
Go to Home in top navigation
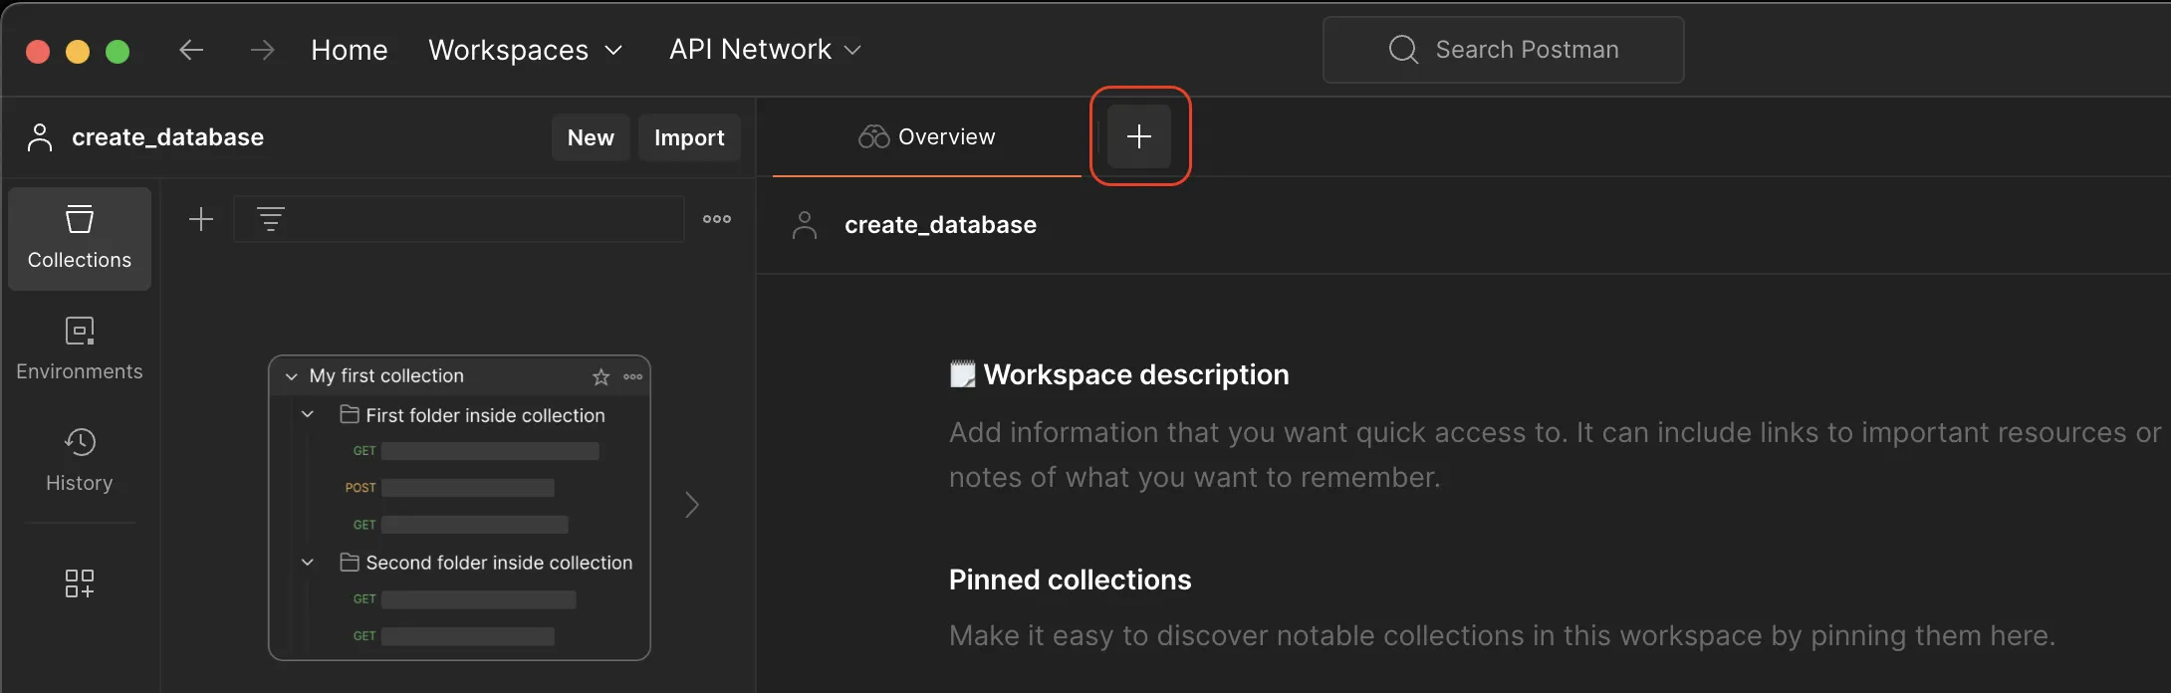(349, 50)
